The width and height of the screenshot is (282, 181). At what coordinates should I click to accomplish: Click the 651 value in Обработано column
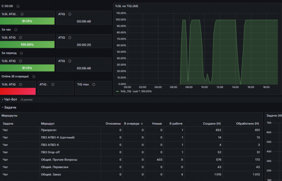coord(257,130)
